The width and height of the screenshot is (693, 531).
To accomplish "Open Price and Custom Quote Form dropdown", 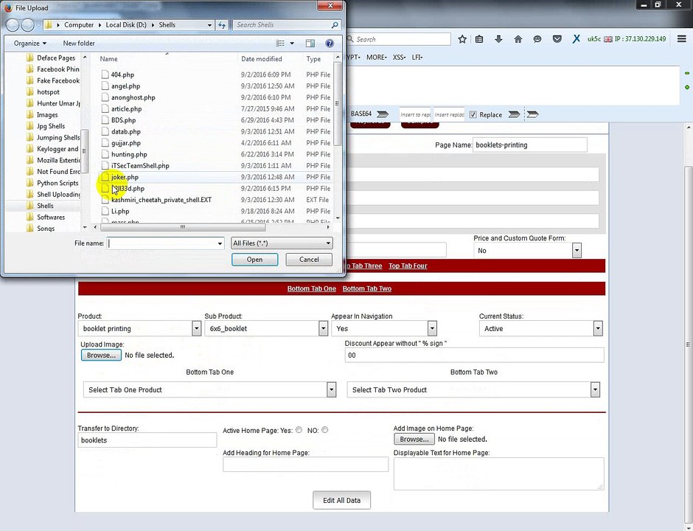I will tap(577, 250).
